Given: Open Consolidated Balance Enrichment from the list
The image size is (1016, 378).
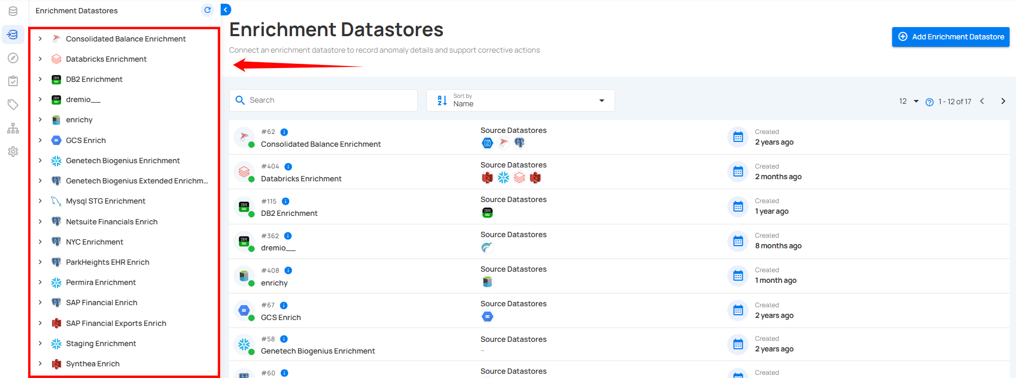Looking at the screenshot, I should click(x=321, y=144).
